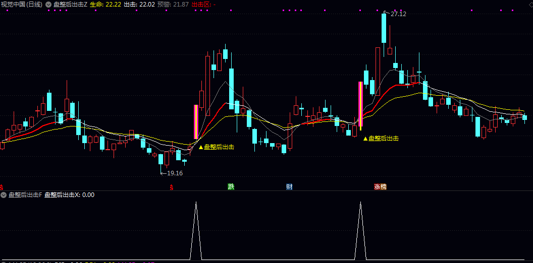Click the red S marker below 19.16

(172, 186)
